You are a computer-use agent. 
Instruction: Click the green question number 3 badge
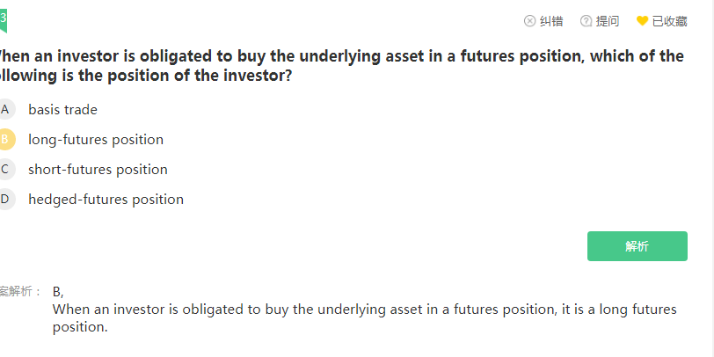point(4,19)
